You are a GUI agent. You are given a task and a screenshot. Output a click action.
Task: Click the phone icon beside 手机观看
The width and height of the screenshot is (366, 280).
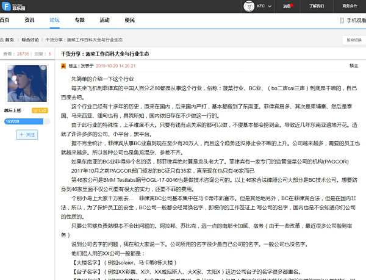(342, 21)
